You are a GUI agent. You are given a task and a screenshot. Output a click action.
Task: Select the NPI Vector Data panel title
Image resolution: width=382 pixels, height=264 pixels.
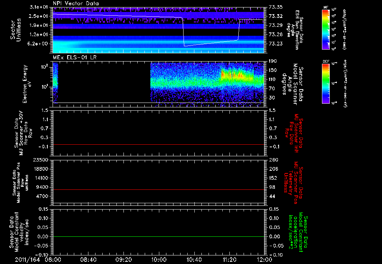point(76,3)
